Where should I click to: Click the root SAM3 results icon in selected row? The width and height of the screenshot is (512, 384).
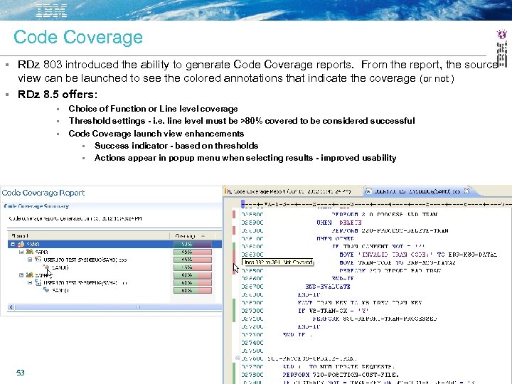(x=21, y=244)
